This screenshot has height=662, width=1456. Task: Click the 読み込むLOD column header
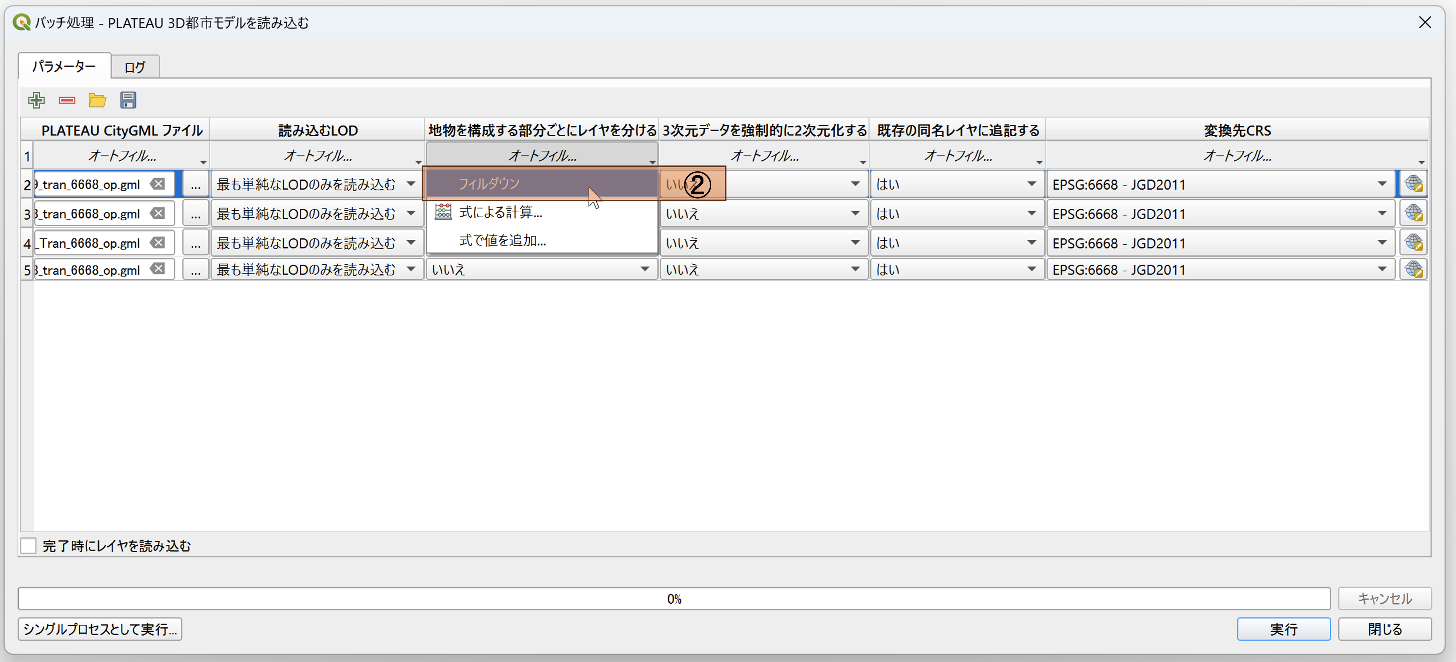click(x=318, y=130)
